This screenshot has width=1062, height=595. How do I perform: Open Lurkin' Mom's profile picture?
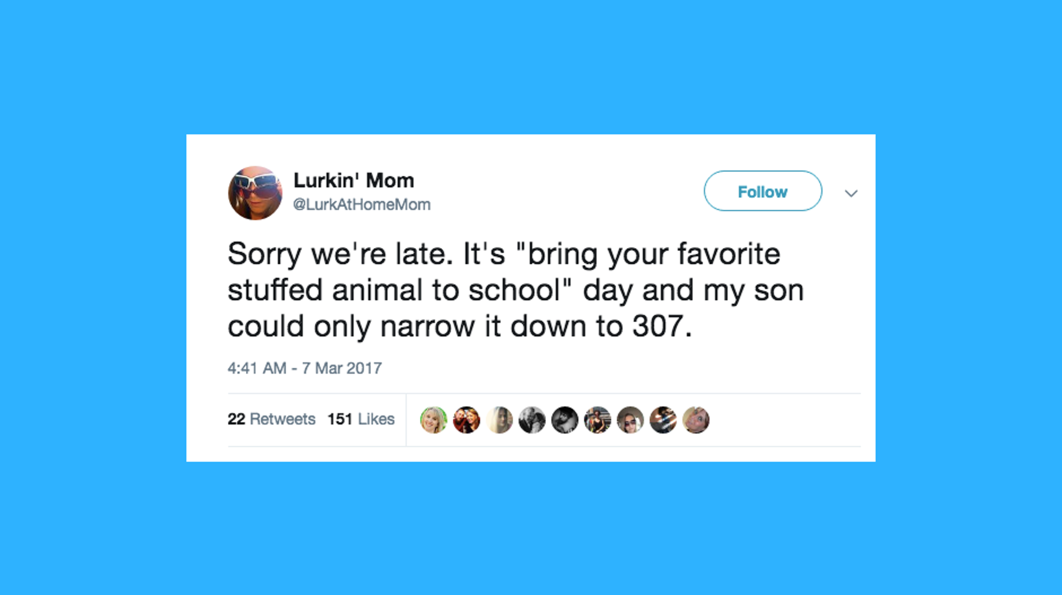[x=255, y=193]
